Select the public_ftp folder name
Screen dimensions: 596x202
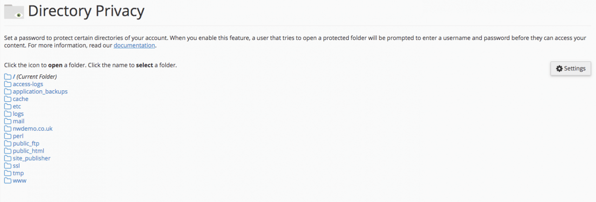point(26,143)
